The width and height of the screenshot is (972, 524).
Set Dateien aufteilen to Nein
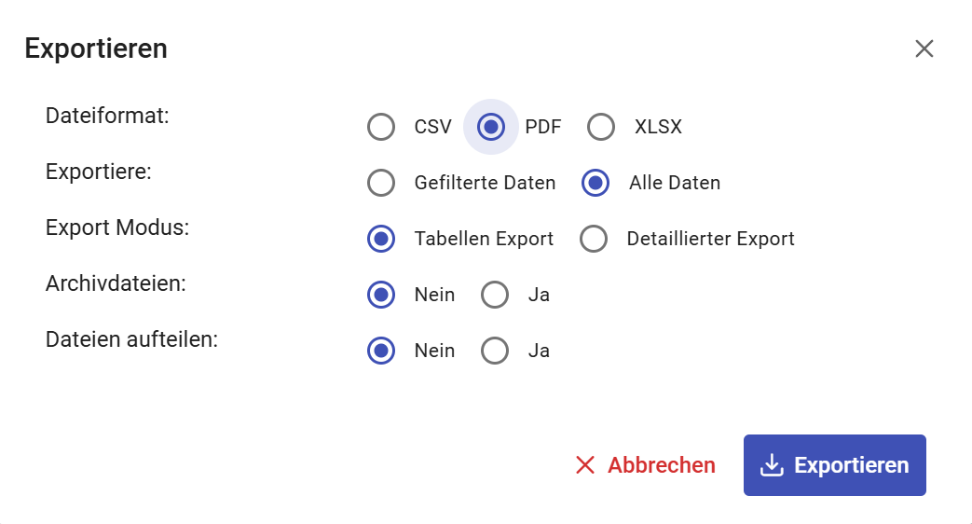pyautogui.click(x=381, y=351)
